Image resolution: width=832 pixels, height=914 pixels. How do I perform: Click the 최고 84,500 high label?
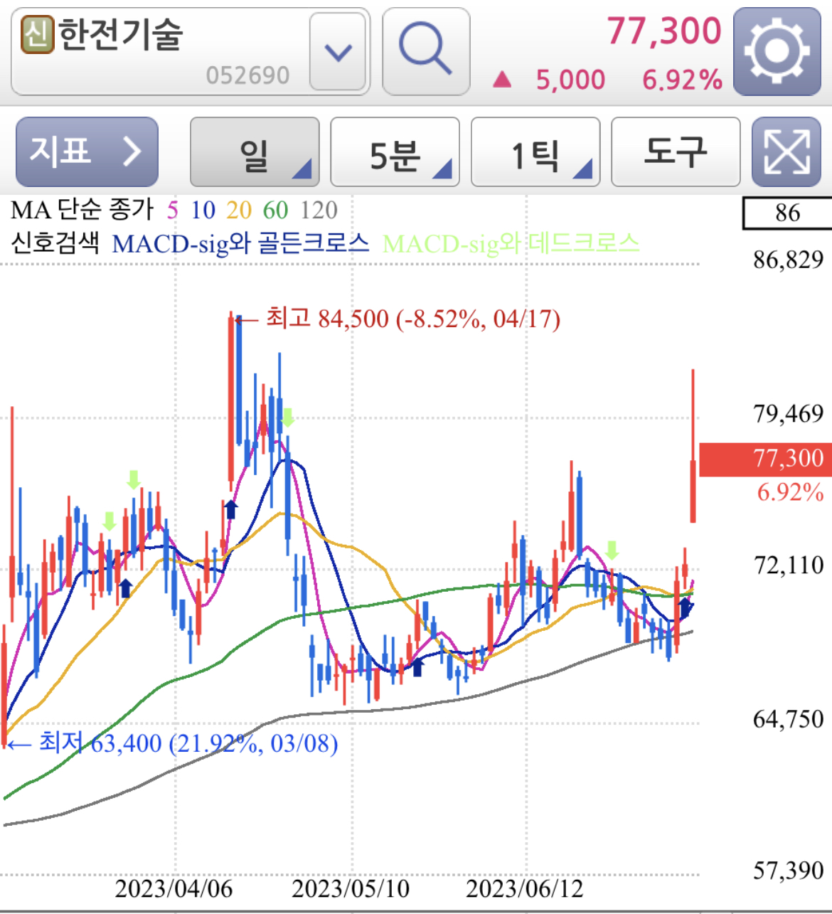412,319
